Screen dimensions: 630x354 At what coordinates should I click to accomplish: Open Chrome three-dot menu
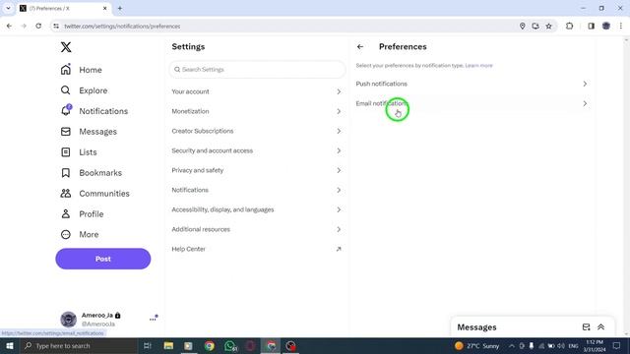[621, 27]
